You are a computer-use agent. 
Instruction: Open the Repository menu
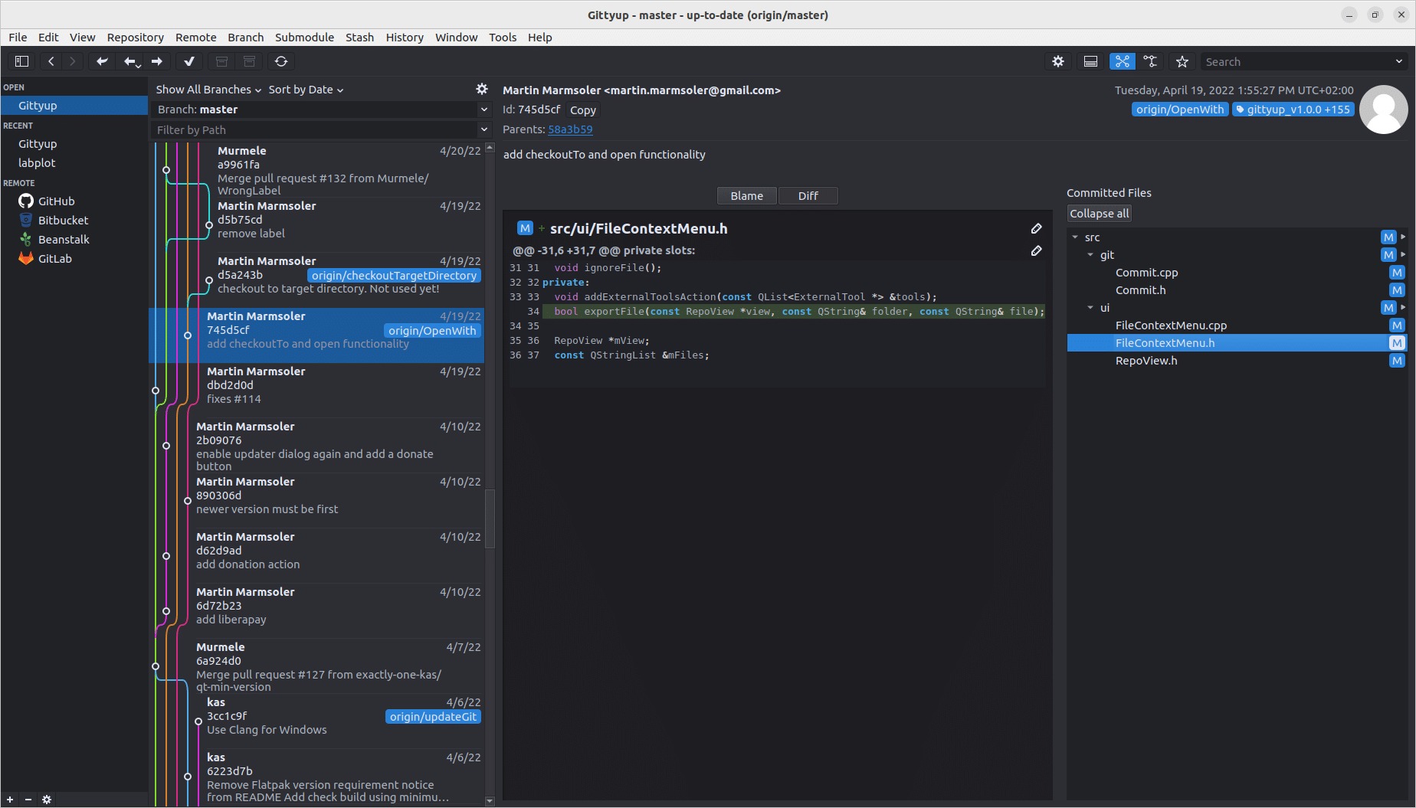click(135, 37)
